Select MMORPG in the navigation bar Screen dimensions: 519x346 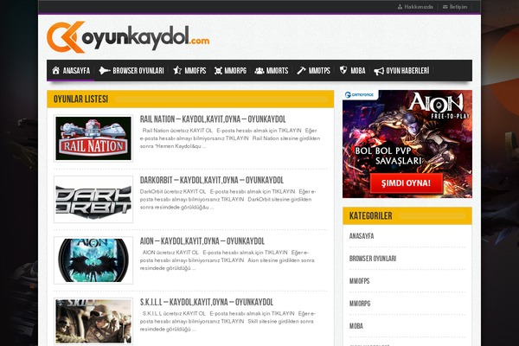(235, 71)
